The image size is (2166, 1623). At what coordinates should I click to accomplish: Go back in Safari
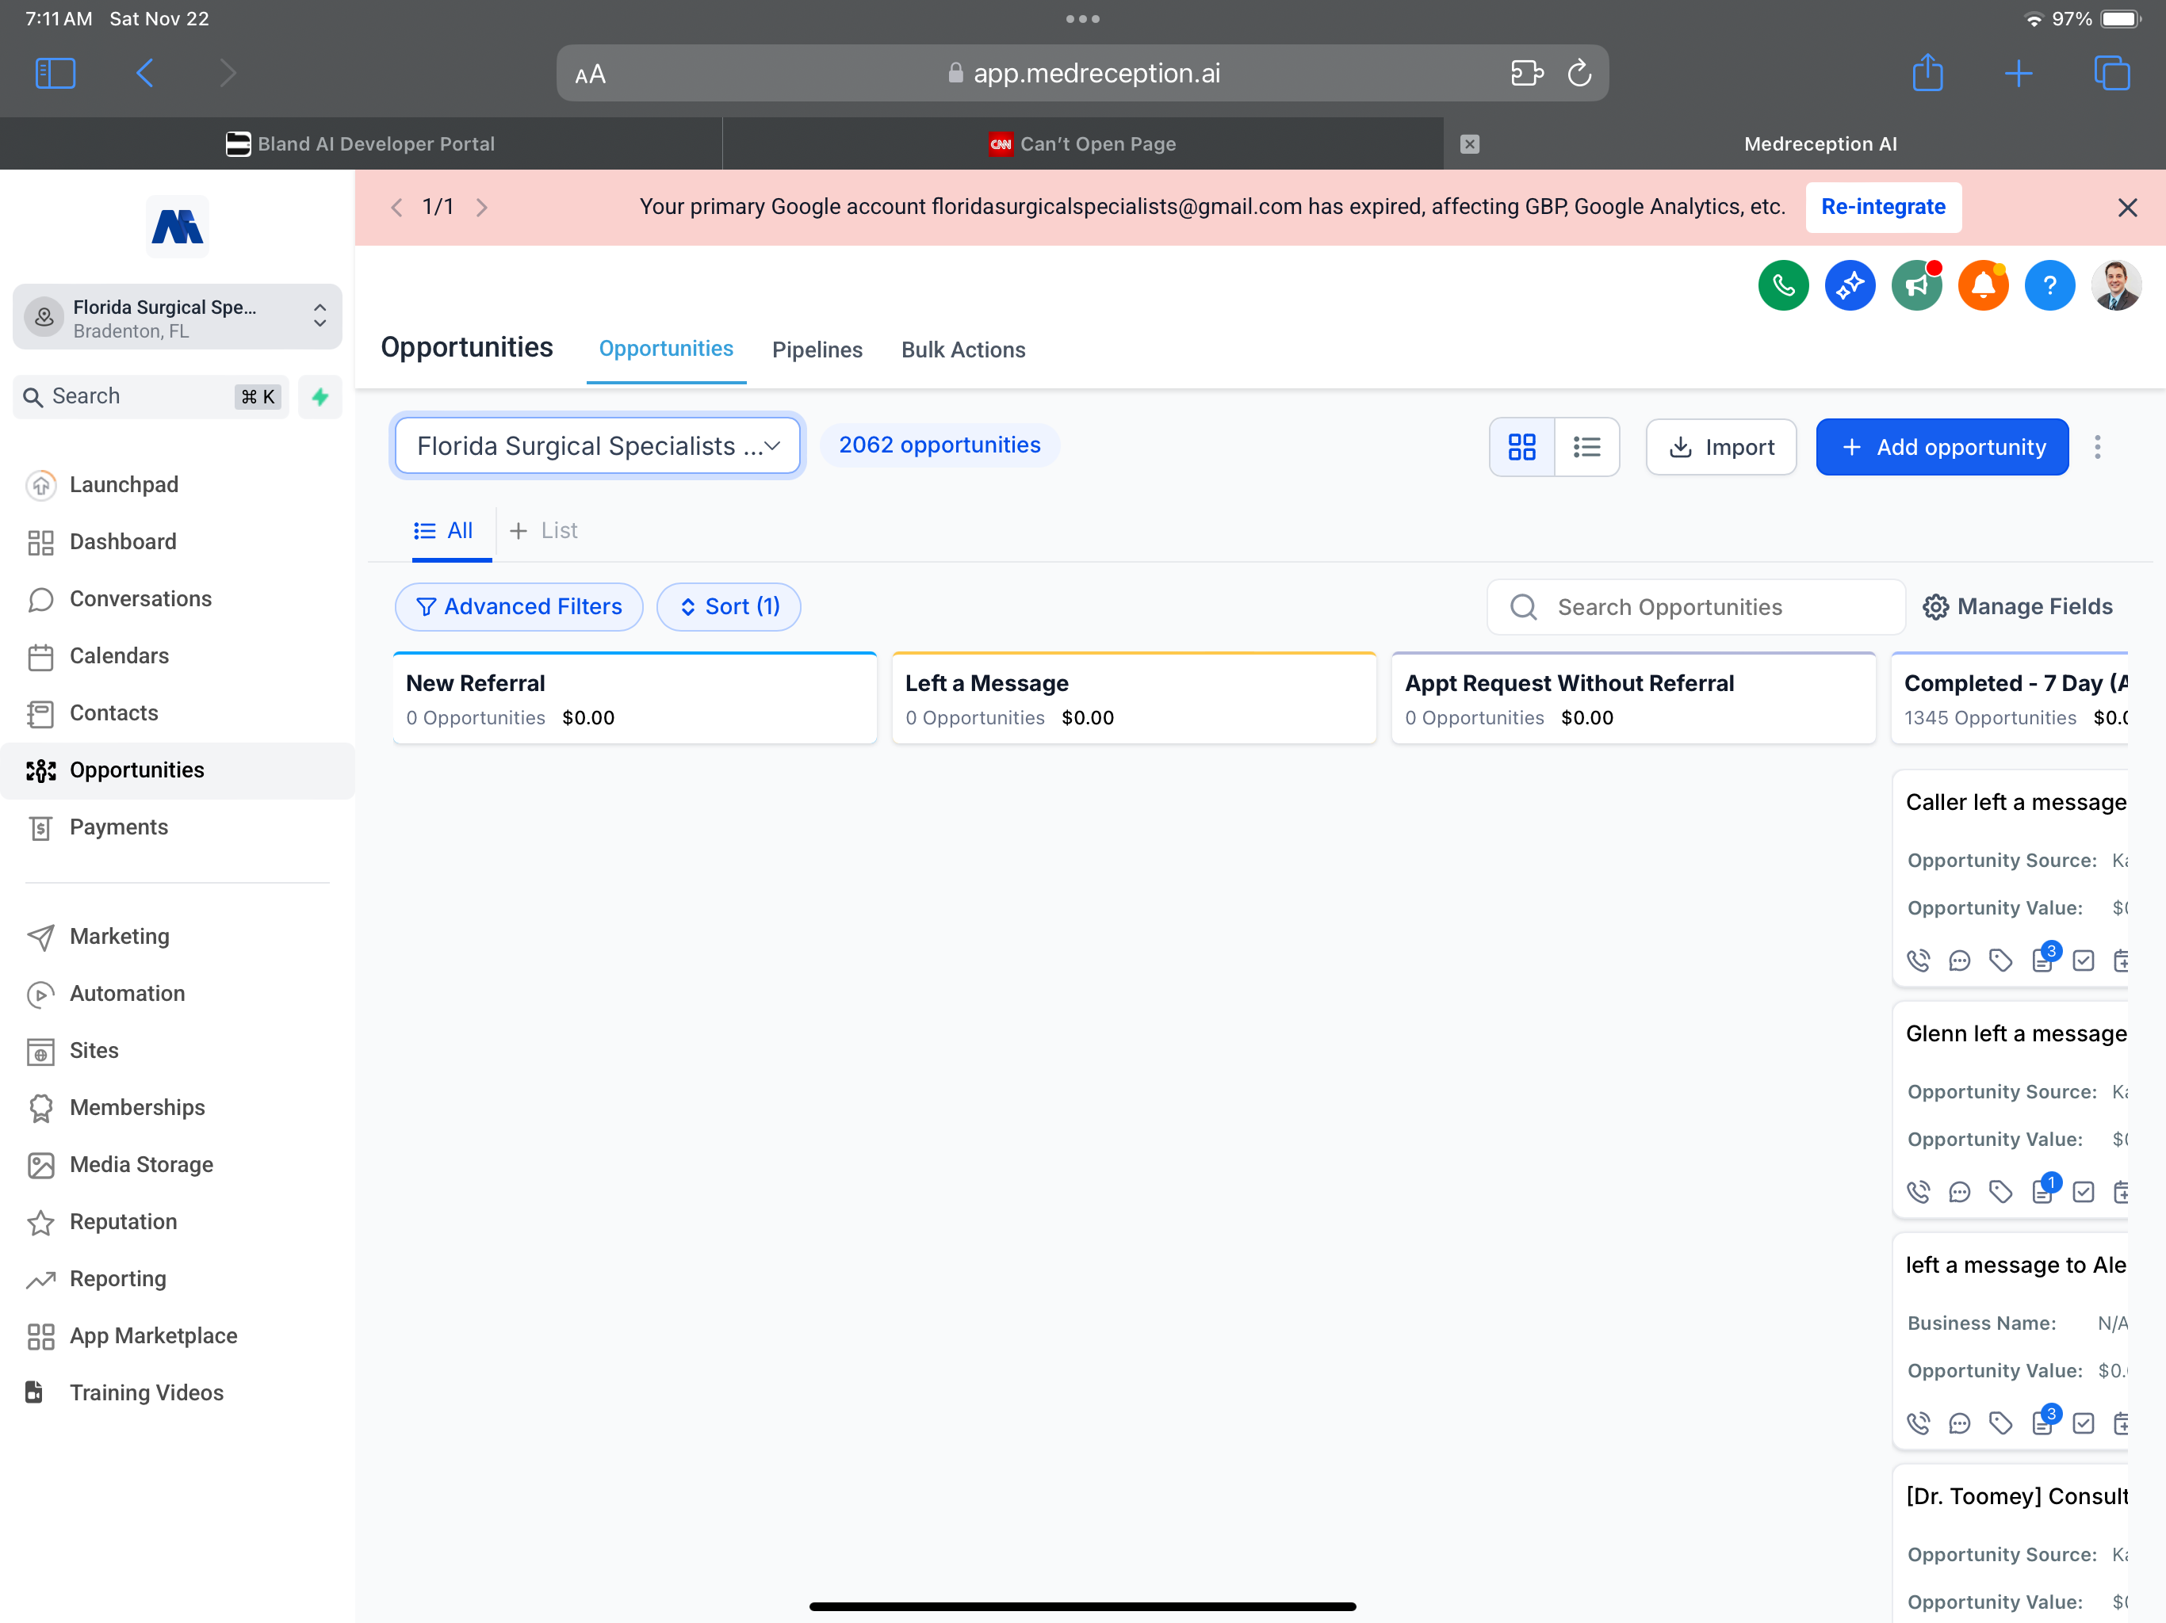145,74
